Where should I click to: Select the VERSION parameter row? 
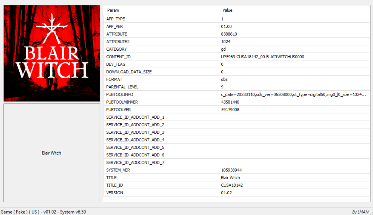click(237, 193)
